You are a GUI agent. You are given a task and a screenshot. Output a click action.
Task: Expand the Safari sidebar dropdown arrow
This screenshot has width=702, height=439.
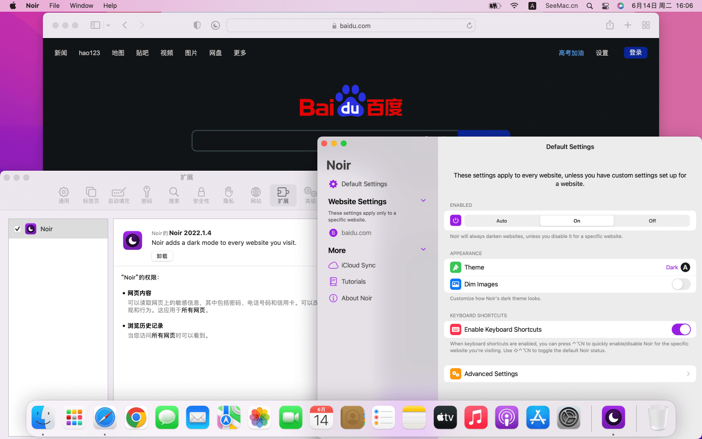click(108, 25)
